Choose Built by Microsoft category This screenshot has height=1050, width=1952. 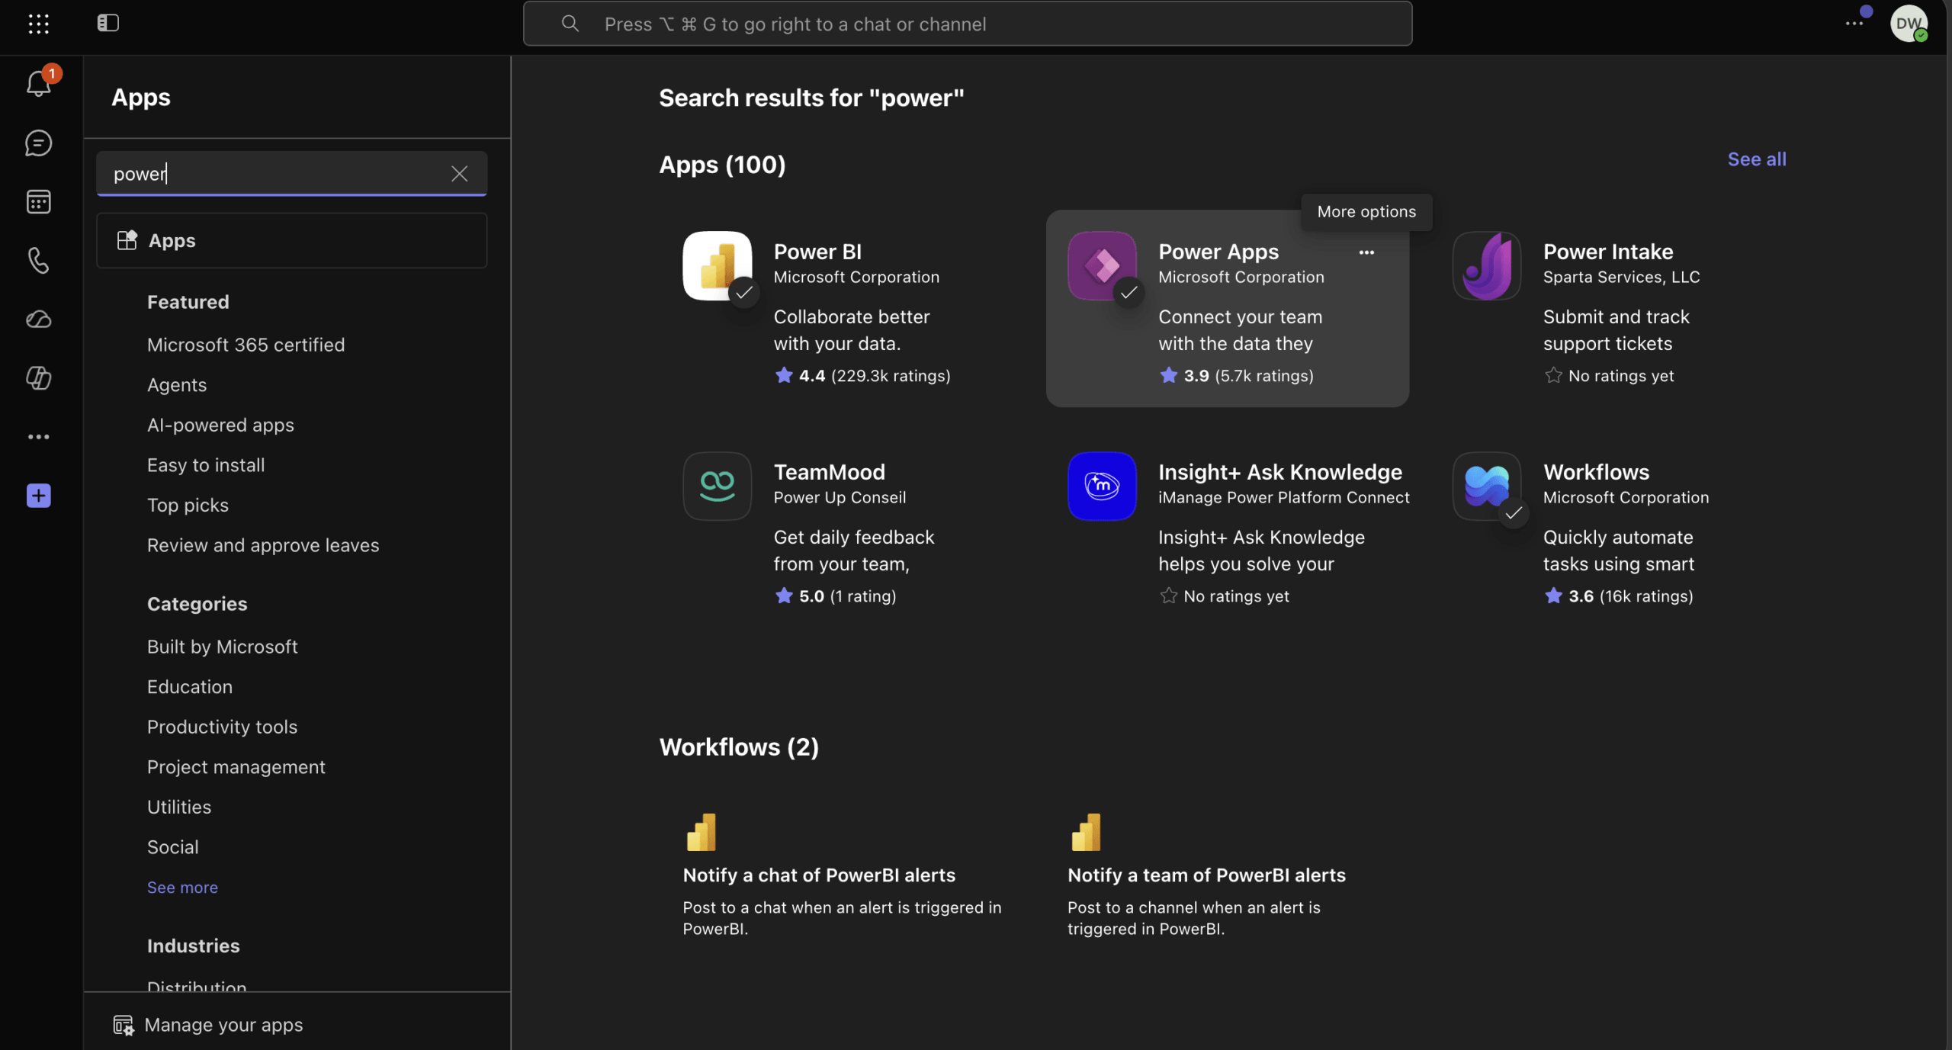click(222, 647)
